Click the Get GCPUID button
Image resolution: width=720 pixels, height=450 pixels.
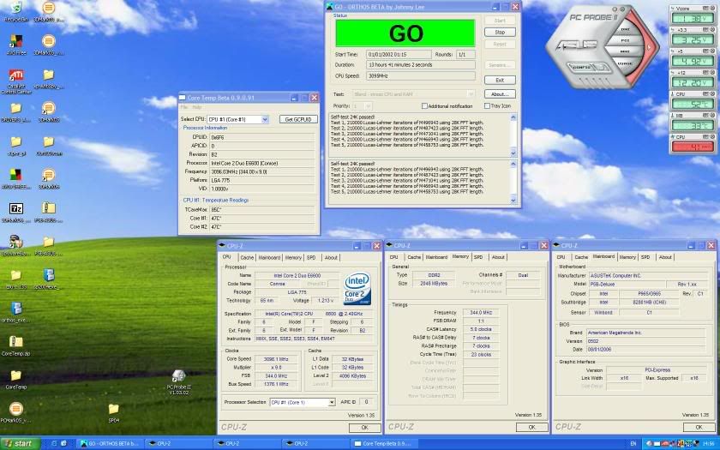pyautogui.click(x=299, y=119)
